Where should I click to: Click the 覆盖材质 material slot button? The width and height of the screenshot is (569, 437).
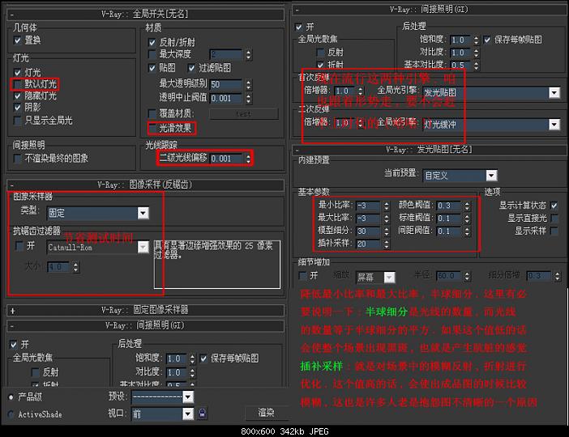coord(244,114)
